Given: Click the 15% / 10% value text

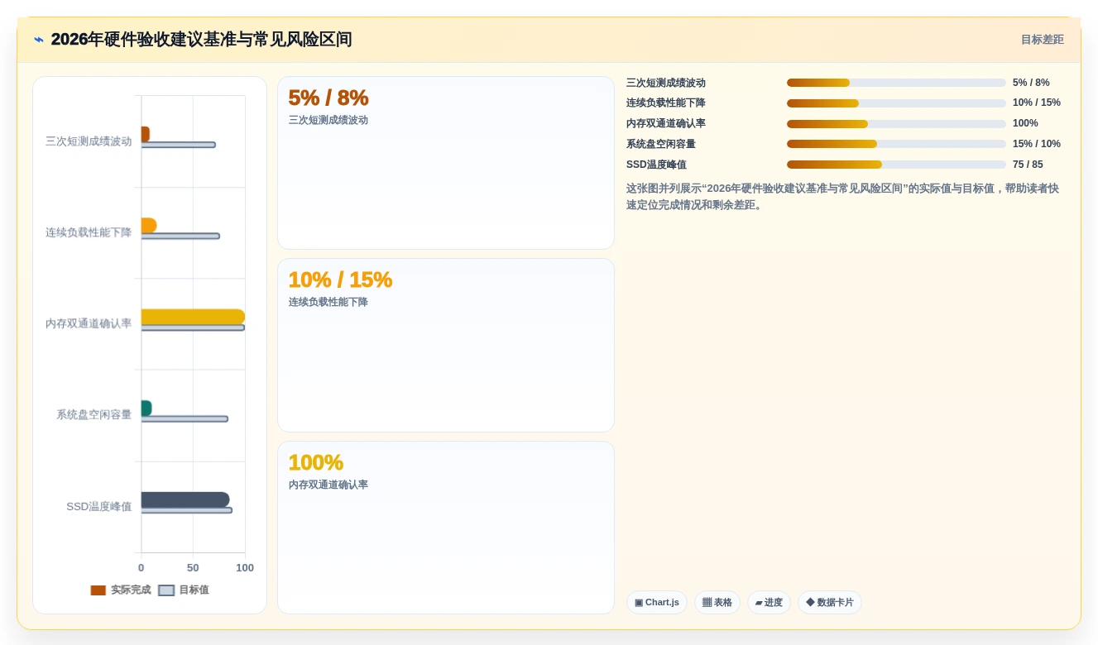Looking at the screenshot, I should 1037,144.
